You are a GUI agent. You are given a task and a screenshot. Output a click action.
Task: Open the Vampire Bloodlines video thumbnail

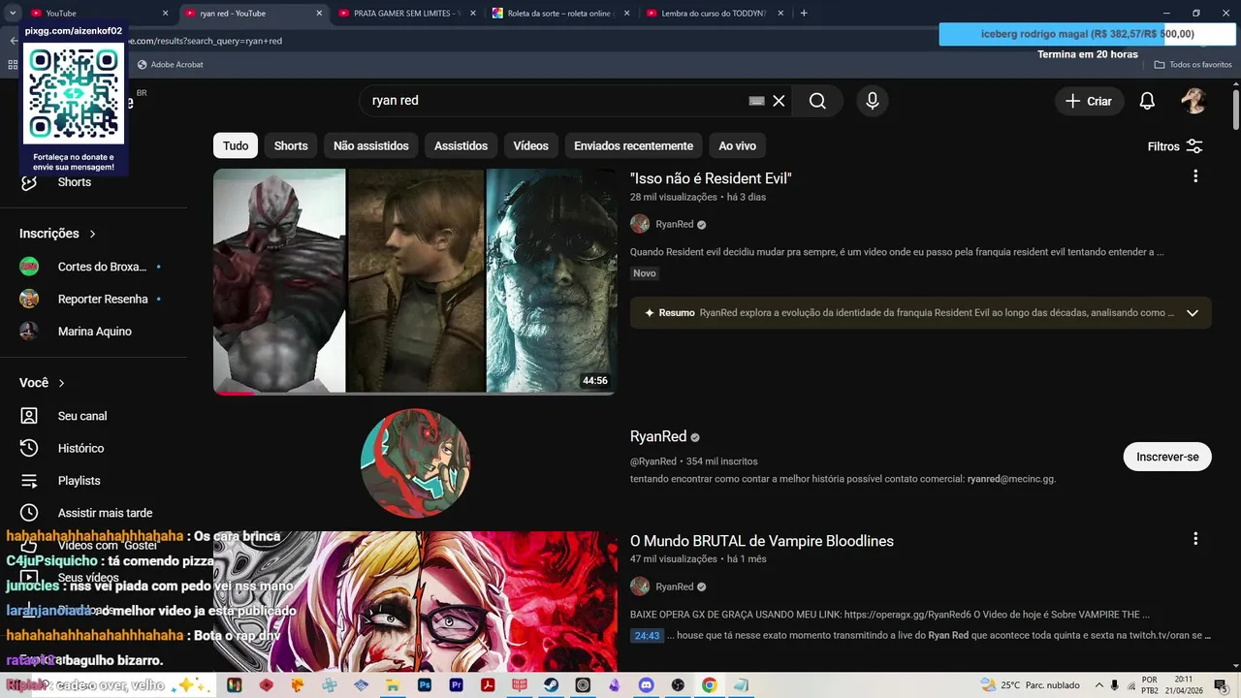coord(415,602)
